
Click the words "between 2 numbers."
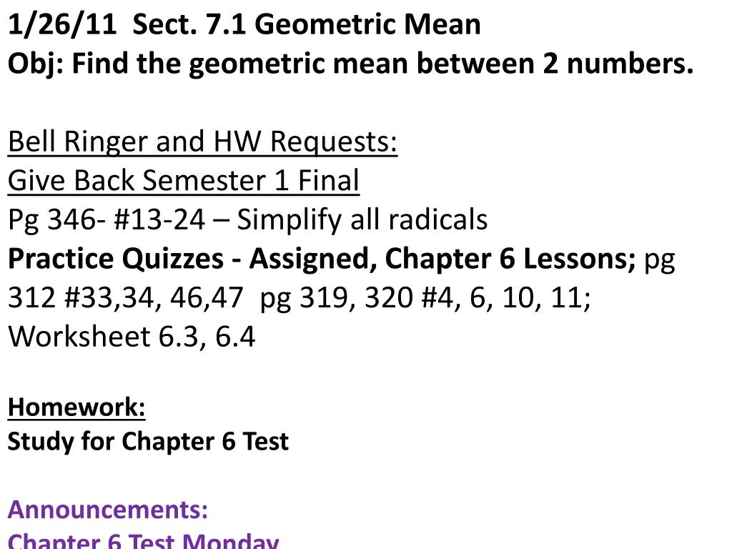point(555,64)
